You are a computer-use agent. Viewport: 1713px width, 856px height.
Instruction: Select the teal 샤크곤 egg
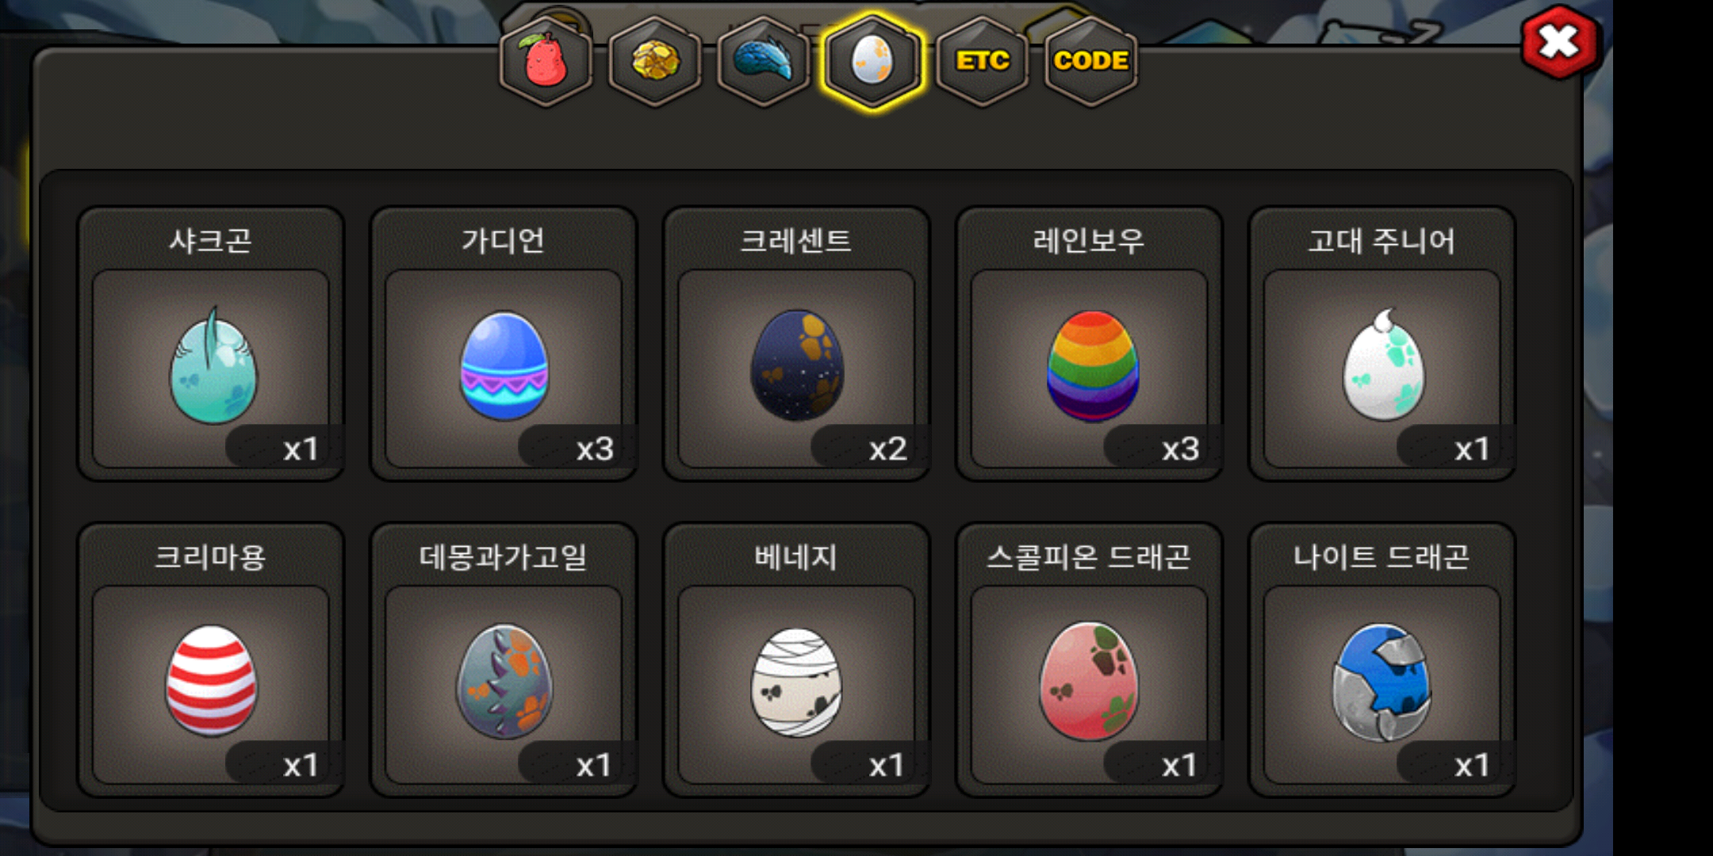(x=212, y=368)
